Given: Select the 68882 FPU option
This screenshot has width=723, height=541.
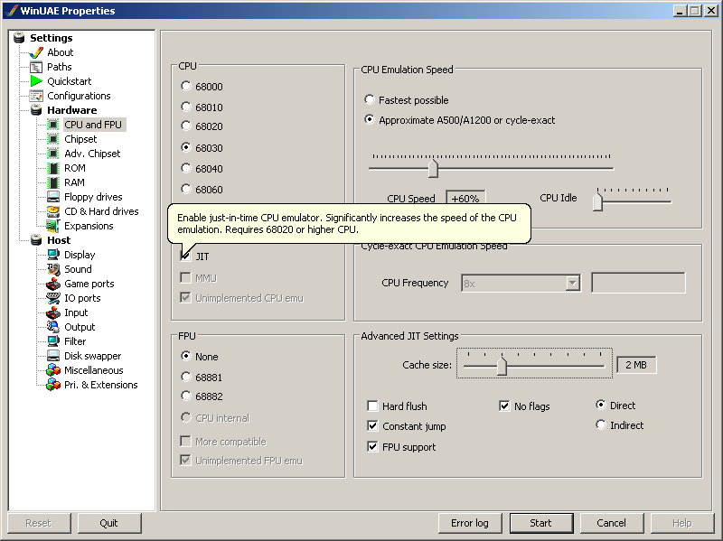Looking at the screenshot, I should (186, 396).
